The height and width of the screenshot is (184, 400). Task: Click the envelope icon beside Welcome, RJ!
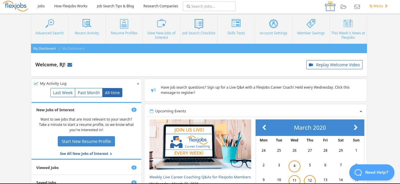[70, 65]
